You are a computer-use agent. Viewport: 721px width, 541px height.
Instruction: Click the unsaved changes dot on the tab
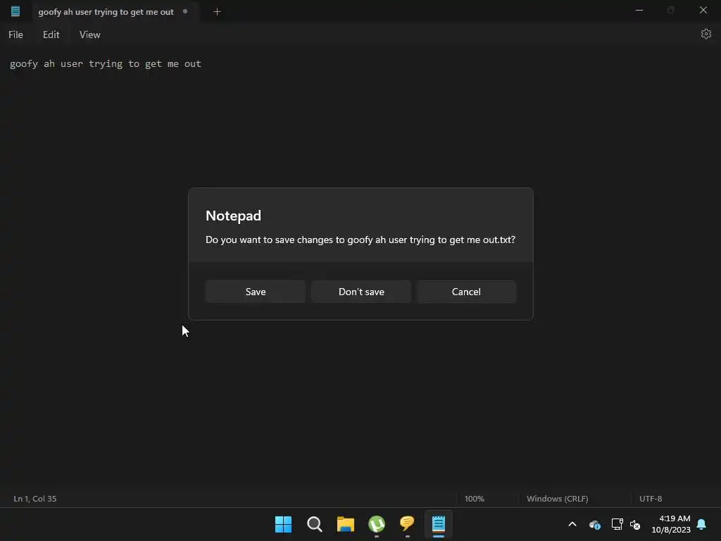coord(185,11)
